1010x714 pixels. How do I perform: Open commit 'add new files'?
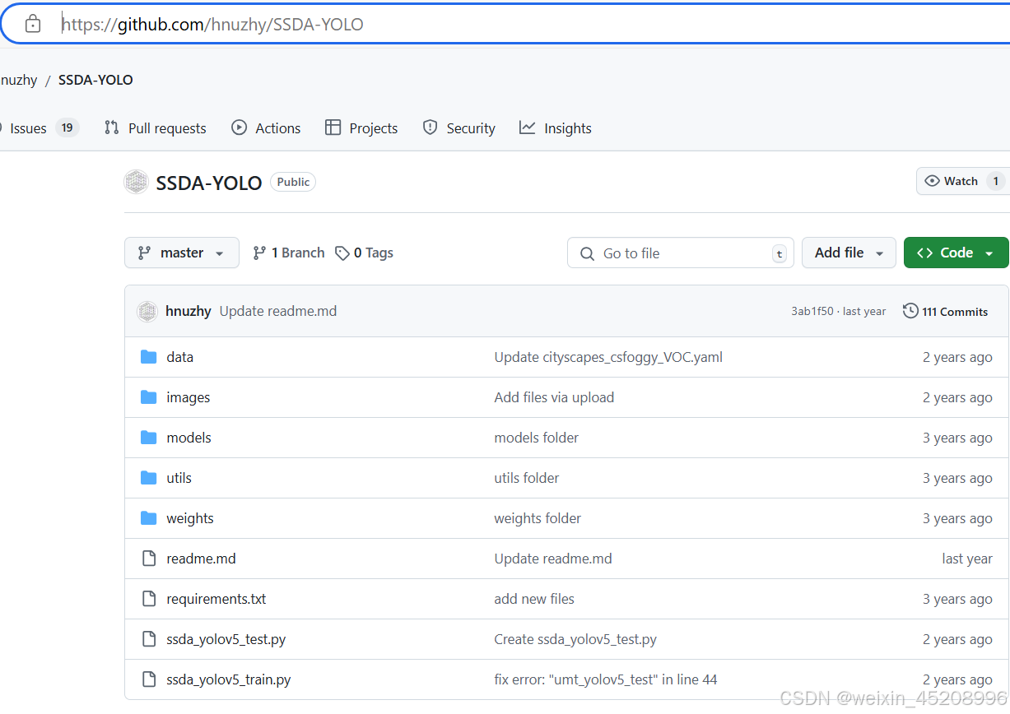pos(534,599)
